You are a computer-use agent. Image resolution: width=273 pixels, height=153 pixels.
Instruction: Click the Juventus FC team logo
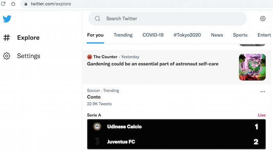[97, 142]
